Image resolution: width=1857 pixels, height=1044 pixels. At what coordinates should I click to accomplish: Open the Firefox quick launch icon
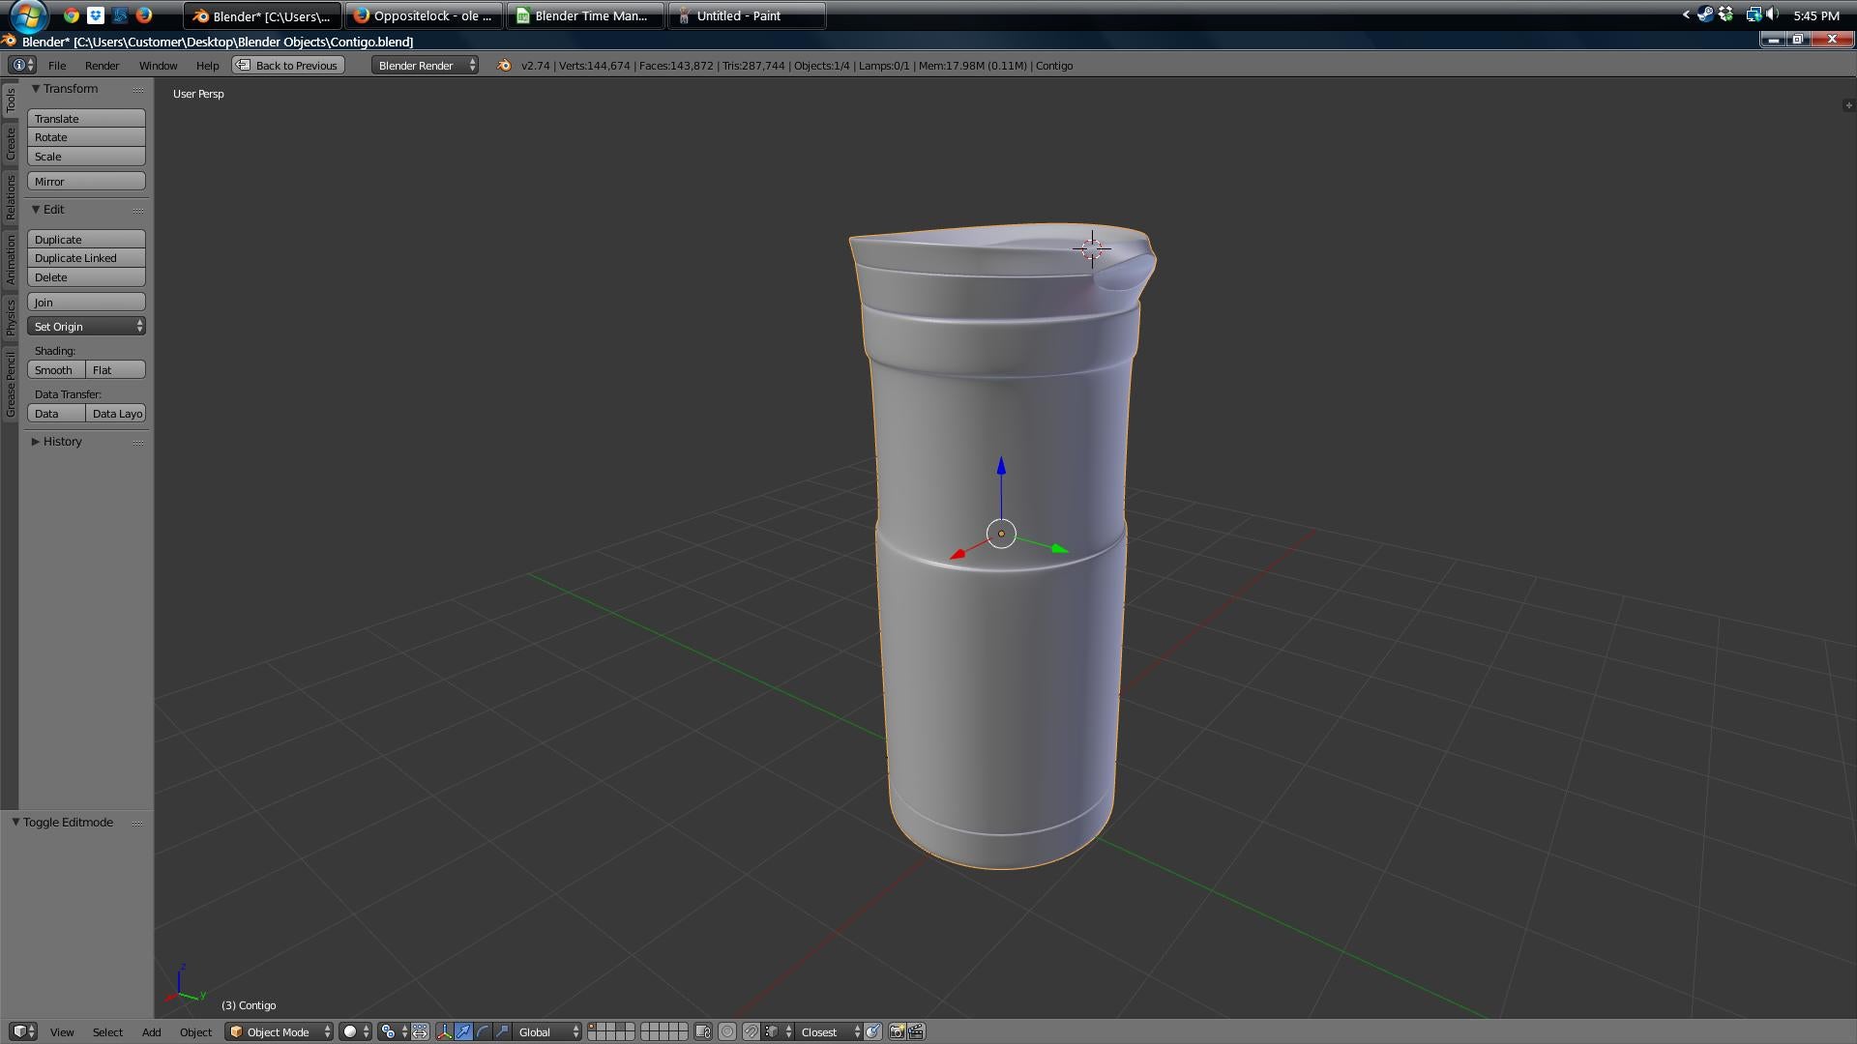pyautogui.click(x=144, y=15)
